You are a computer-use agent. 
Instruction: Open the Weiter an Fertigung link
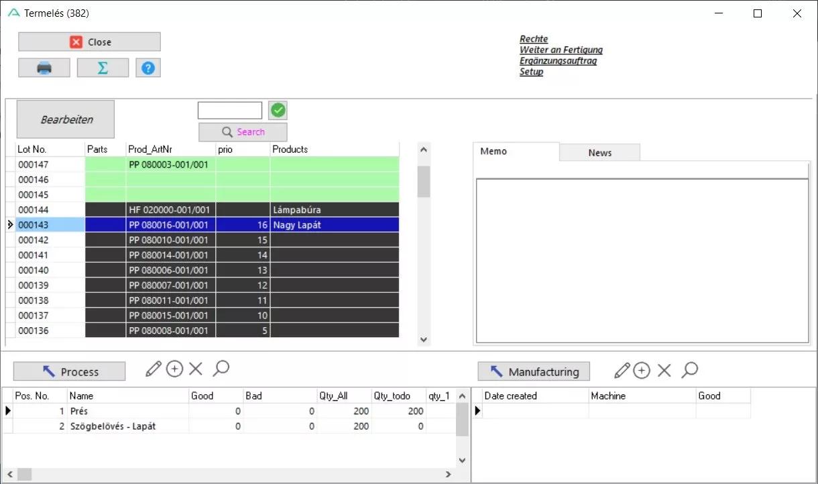[561, 50]
